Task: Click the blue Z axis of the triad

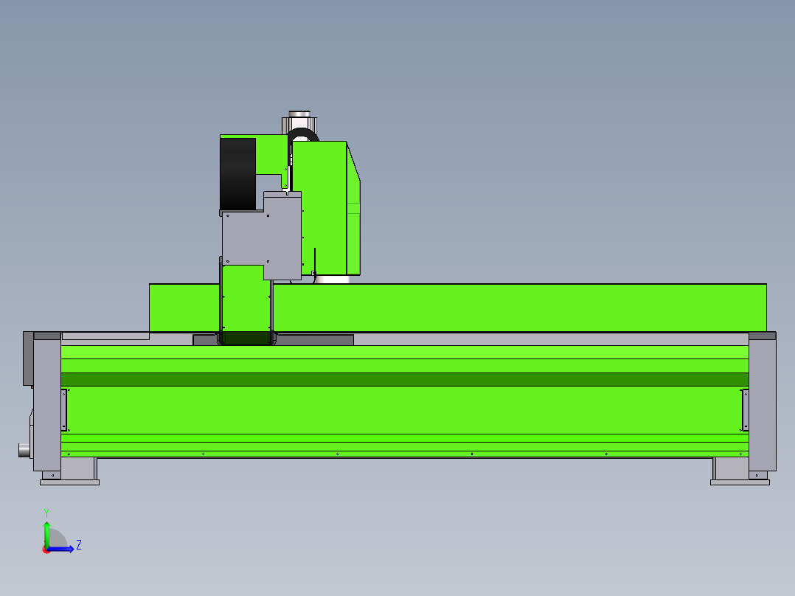Action: click(60, 549)
